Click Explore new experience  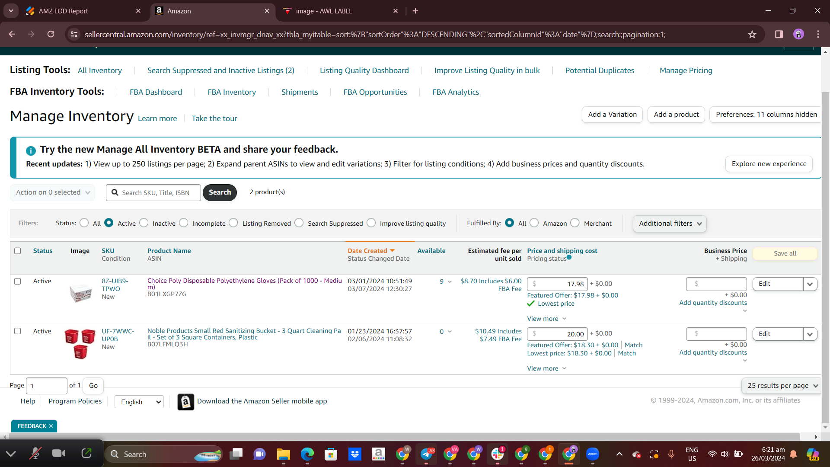pos(769,164)
